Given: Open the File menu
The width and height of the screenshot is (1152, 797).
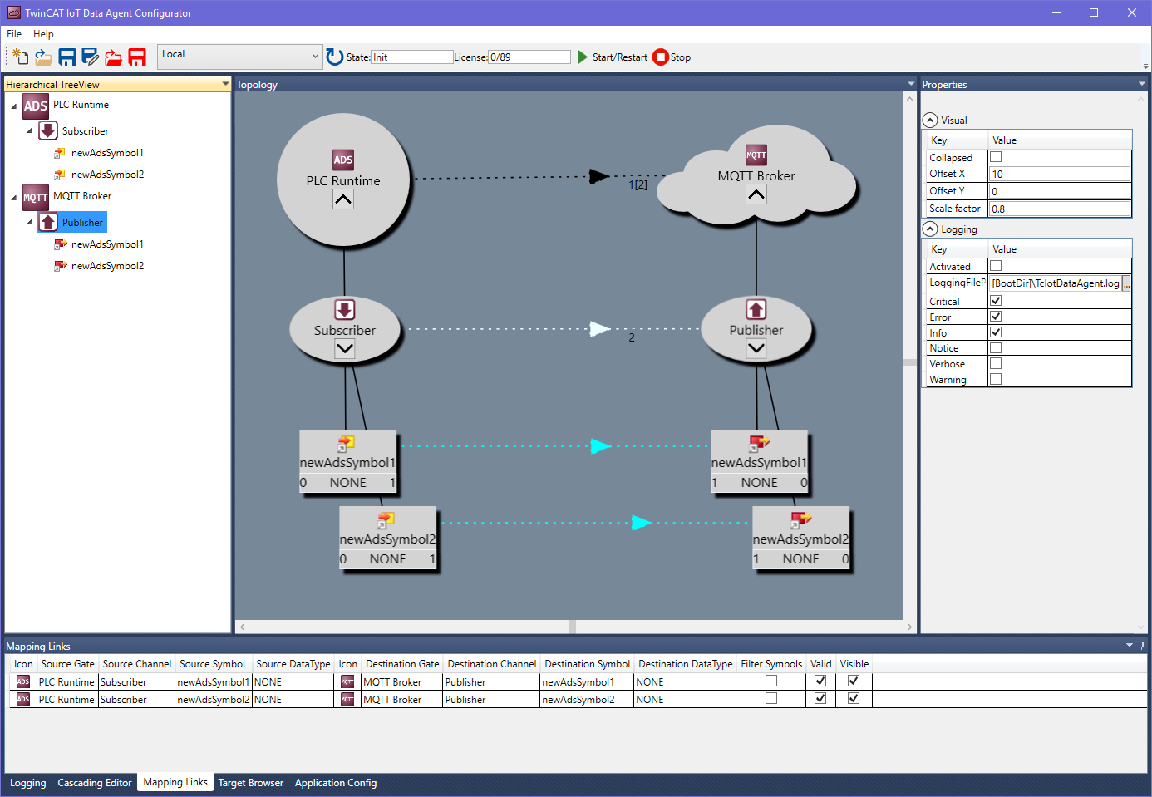Looking at the screenshot, I should tap(14, 34).
